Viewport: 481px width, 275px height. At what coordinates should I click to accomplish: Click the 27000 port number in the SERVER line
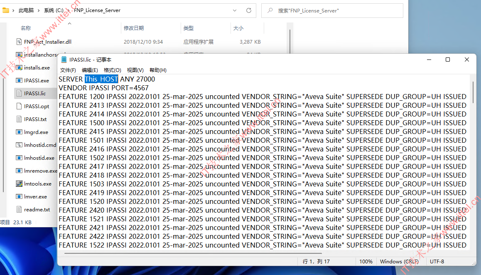click(145, 79)
